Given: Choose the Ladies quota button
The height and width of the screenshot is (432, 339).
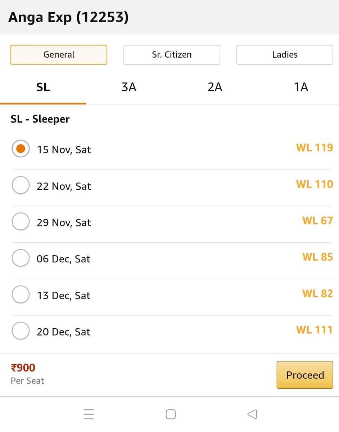Looking at the screenshot, I should click(x=285, y=55).
